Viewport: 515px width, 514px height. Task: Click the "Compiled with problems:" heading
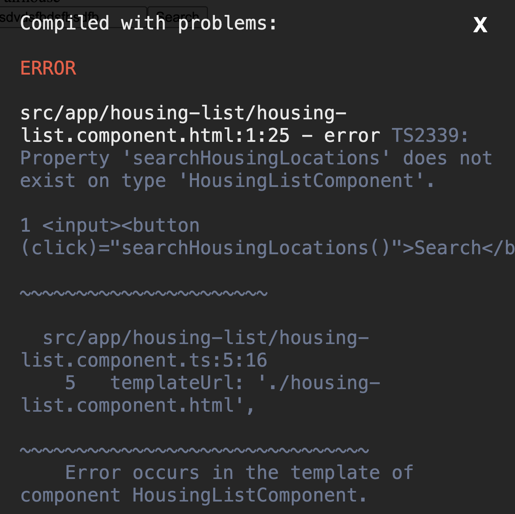pos(148,24)
